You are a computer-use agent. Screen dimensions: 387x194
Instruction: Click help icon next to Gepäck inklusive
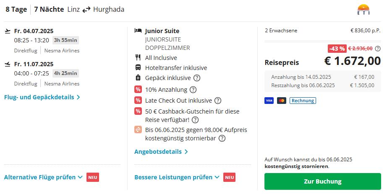click(x=197, y=78)
